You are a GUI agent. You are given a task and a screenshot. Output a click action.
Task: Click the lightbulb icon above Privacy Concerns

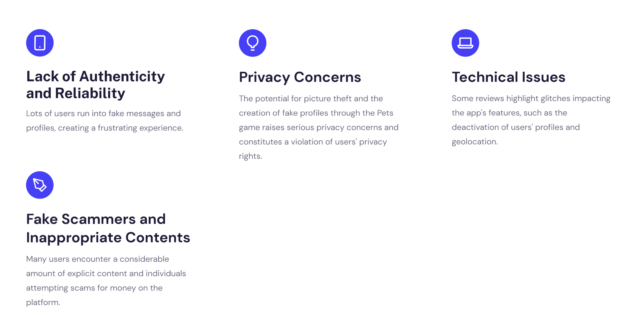(x=253, y=43)
